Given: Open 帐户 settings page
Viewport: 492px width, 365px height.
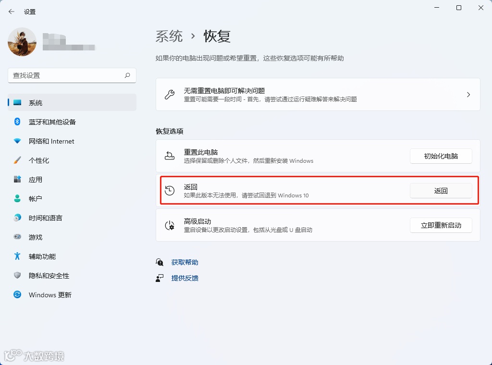Looking at the screenshot, I should click(72, 198).
